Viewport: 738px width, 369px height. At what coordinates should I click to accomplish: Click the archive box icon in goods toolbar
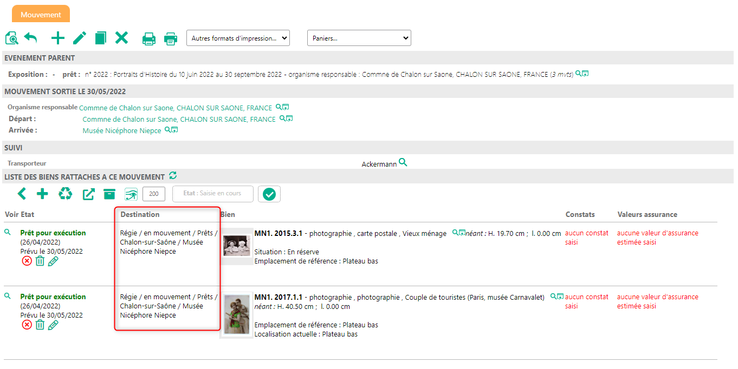[110, 194]
